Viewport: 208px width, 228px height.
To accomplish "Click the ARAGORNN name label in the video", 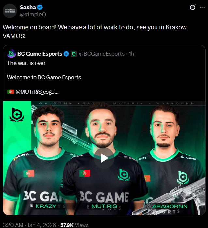I will 170,206.
